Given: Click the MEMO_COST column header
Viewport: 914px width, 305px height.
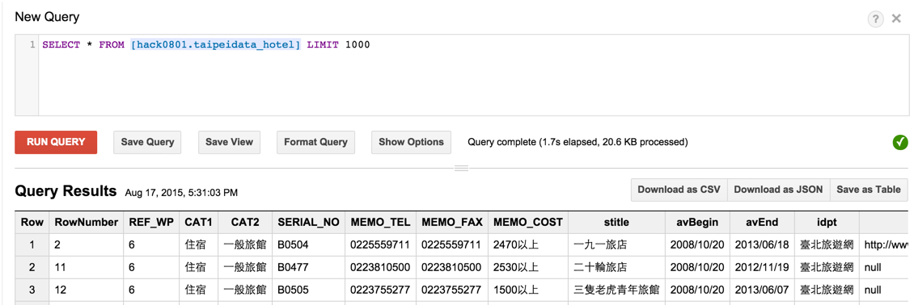Looking at the screenshot, I should tap(527, 222).
